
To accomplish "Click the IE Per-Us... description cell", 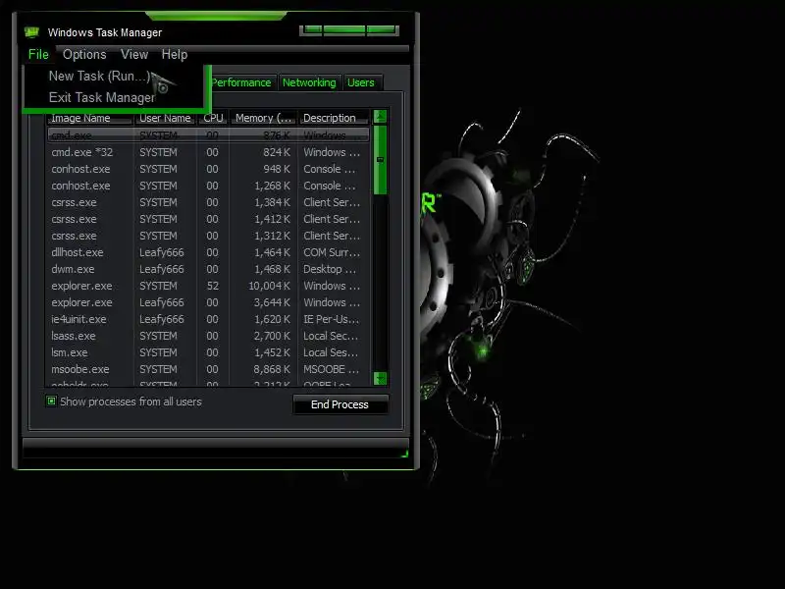I will (x=331, y=319).
